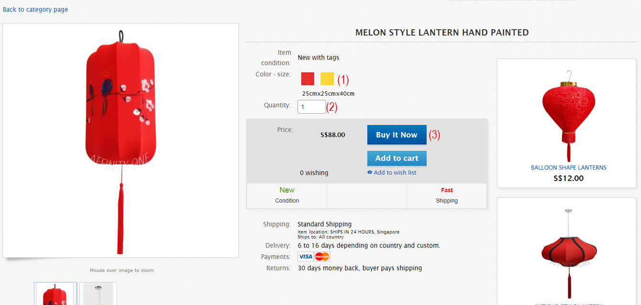
Task: Click the eye icon beside wish list
Action: [369, 173]
